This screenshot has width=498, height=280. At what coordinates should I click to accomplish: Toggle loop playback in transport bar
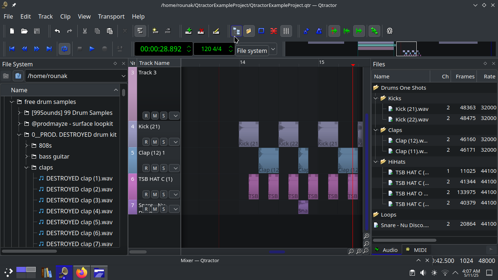pyautogui.click(x=65, y=49)
